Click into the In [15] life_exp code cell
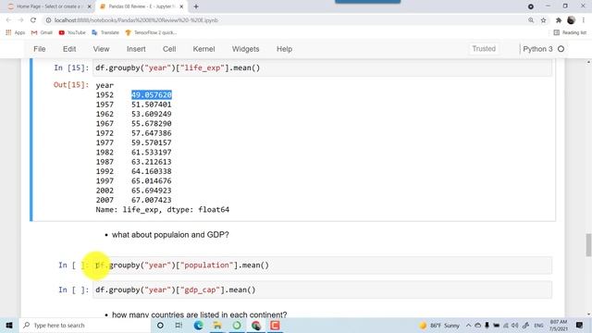Image resolution: width=592 pixels, height=333 pixels. pos(323,68)
